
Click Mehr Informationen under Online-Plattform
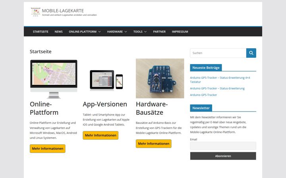tap(48, 149)
